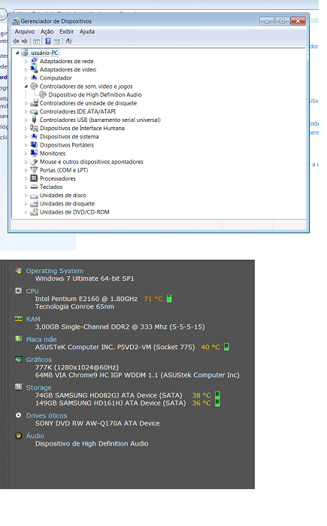The image size is (327, 526).
Task: Open the Arquivo menu
Action: [x=25, y=32]
